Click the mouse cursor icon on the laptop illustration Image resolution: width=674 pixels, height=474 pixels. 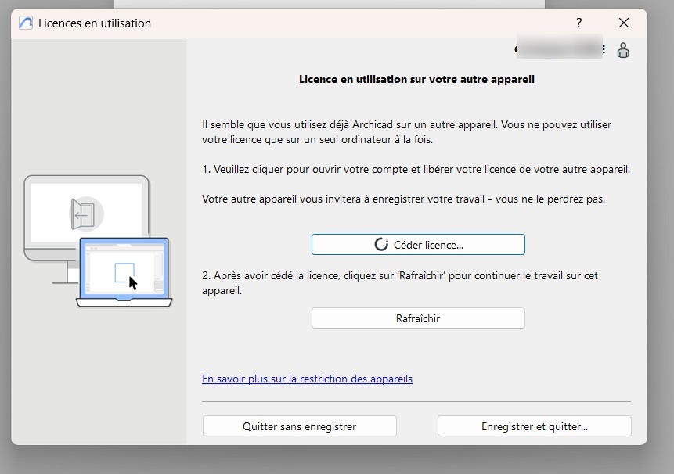click(x=133, y=282)
